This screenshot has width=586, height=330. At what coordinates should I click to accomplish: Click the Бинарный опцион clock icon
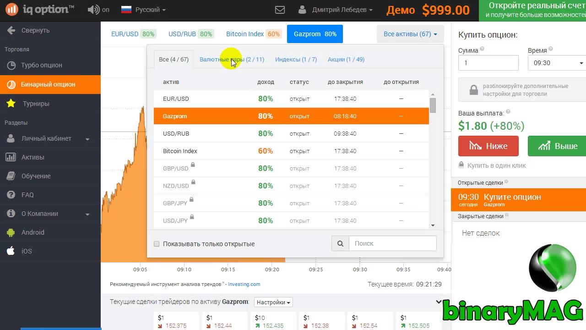(11, 84)
